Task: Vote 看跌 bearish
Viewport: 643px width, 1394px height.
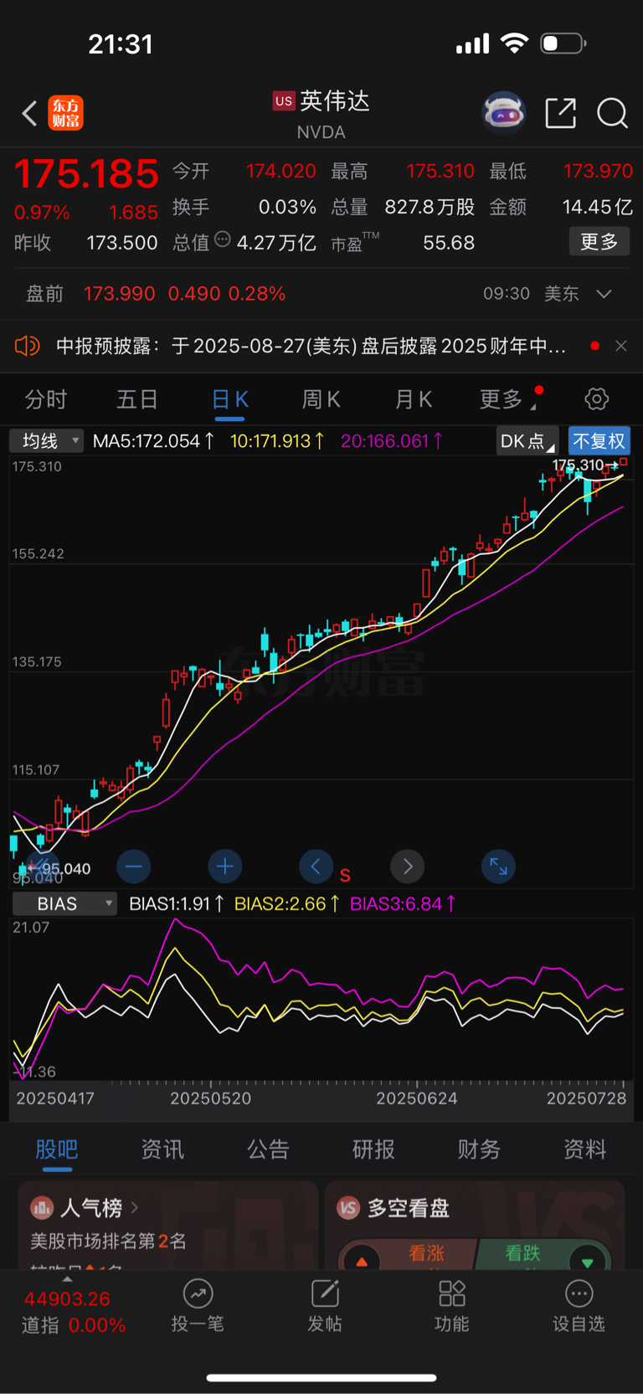Action: pyautogui.click(x=544, y=1253)
